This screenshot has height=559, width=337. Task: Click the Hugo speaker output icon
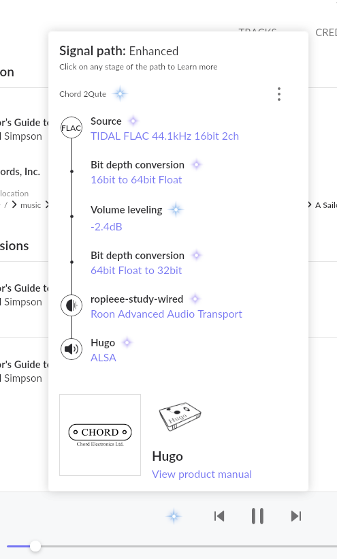(71, 349)
